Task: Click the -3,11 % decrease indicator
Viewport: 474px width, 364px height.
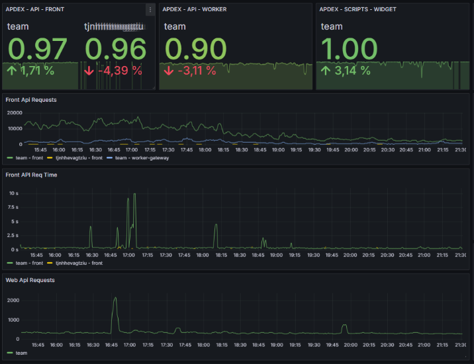Action: pyautogui.click(x=197, y=71)
